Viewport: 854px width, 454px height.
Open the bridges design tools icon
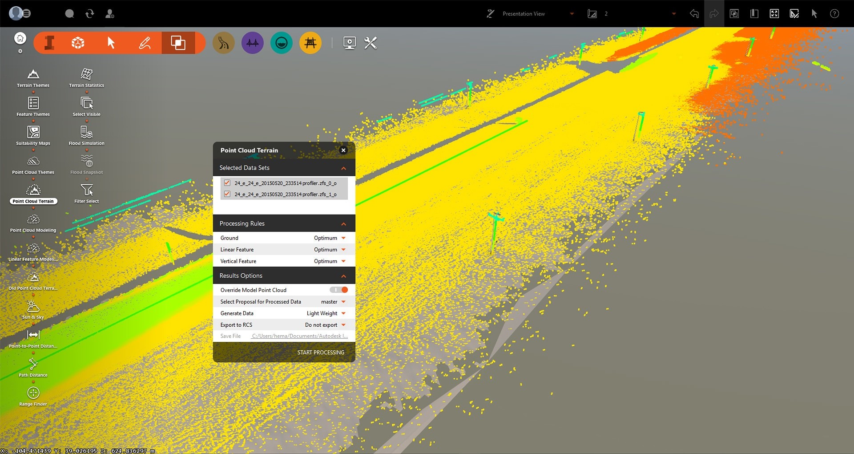click(x=253, y=43)
